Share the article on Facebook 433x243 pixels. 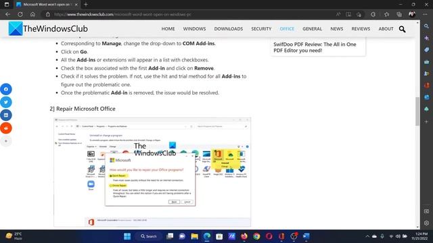[6, 89]
